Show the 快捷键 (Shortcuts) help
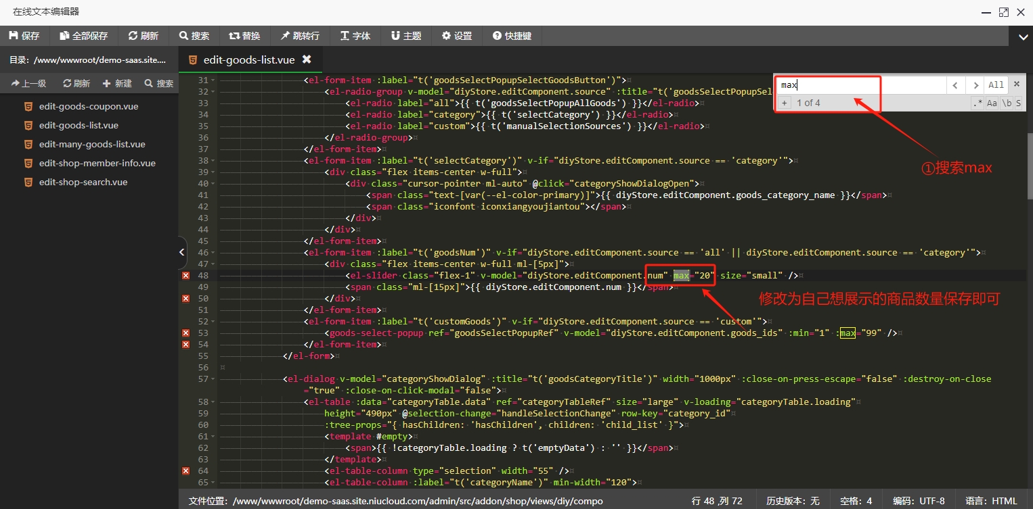 (512, 36)
